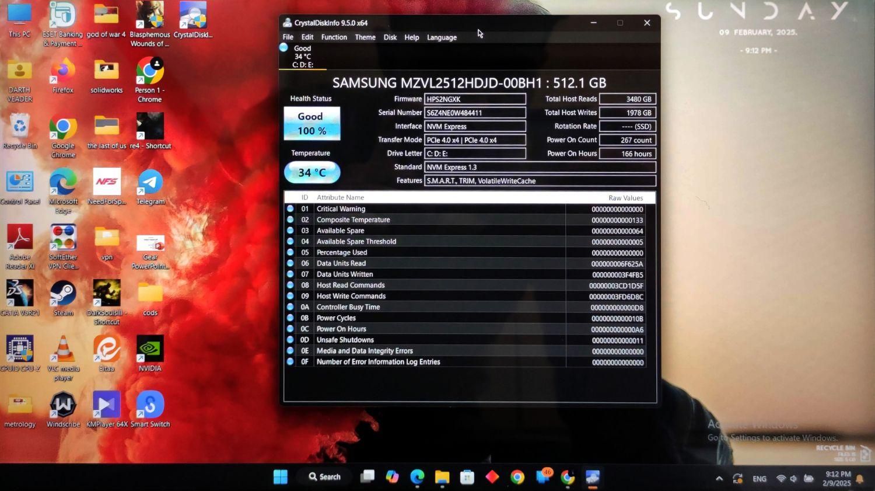
Task: Click the taskbar Search box
Action: pyautogui.click(x=325, y=477)
